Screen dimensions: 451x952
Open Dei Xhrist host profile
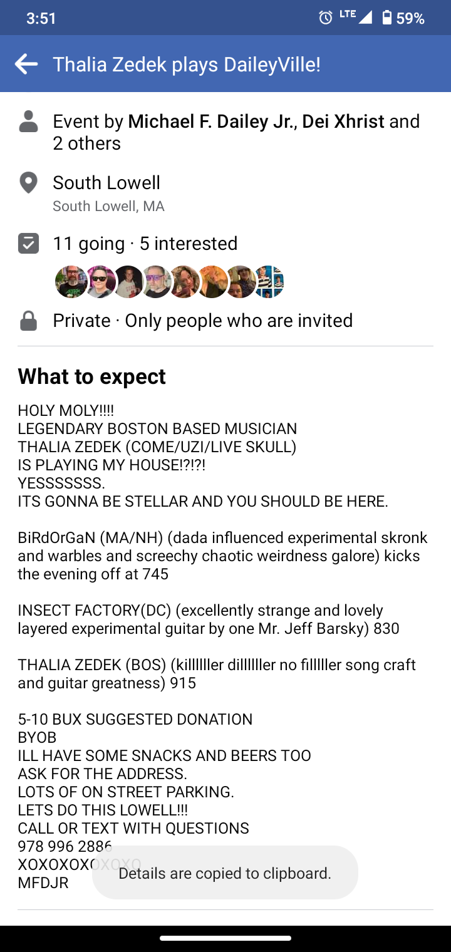point(343,122)
